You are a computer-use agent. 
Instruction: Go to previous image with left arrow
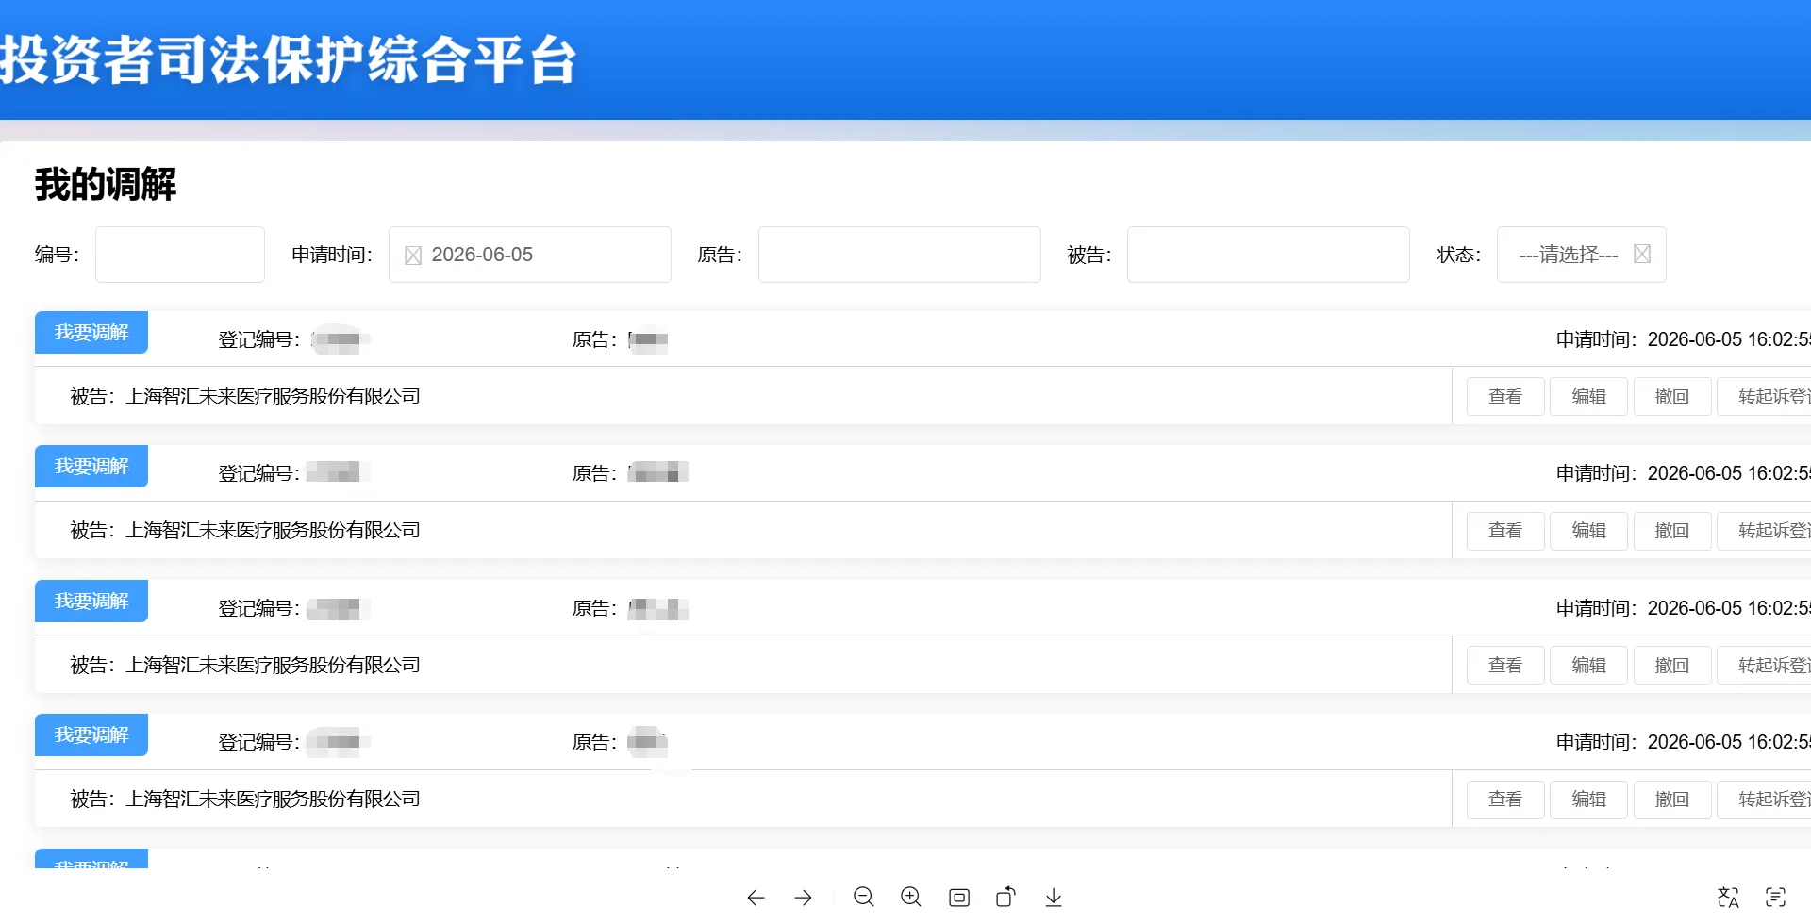[x=756, y=898]
